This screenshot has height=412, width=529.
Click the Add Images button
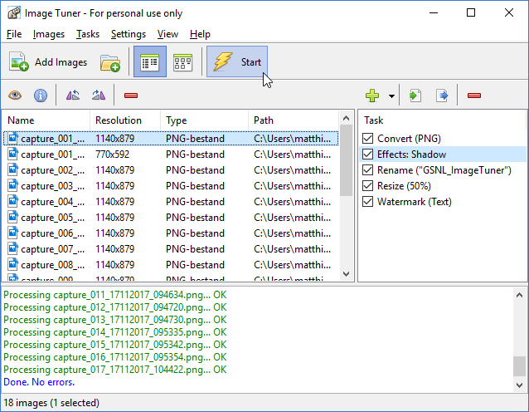[48, 62]
